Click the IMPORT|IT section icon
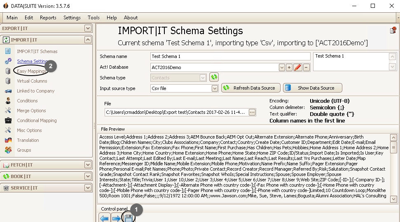The height and width of the screenshot is (222, 400). coord(6,40)
